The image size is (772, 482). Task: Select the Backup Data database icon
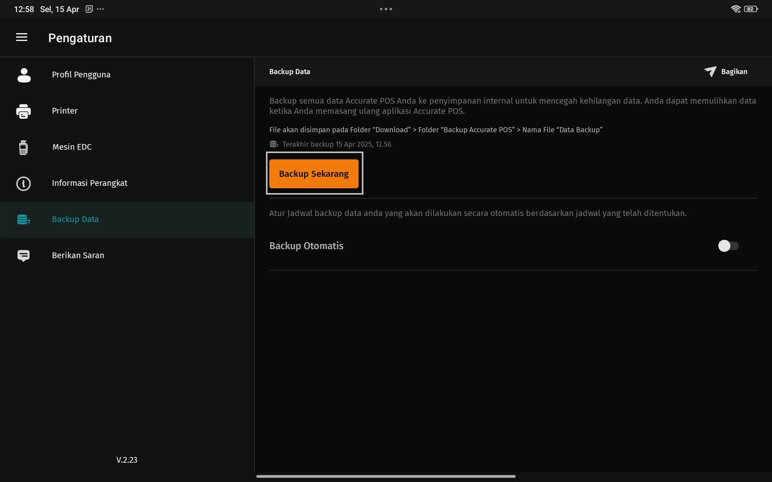tap(23, 219)
